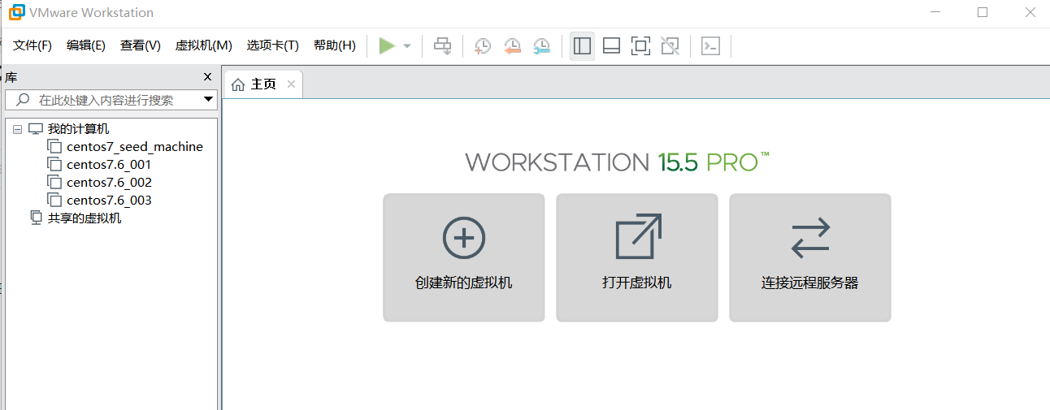Open the 编辑(E) menu
This screenshot has height=410, width=1050.
click(x=86, y=45)
